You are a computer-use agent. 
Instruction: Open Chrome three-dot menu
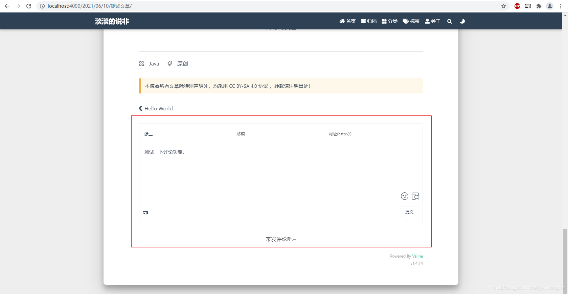(x=561, y=6)
